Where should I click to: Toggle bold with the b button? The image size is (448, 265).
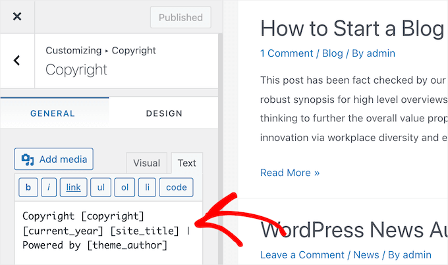pos(28,187)
